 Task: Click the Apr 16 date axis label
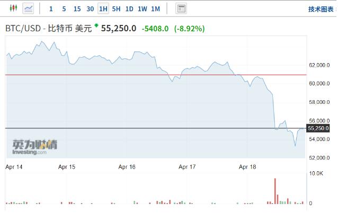(x=127, y=167)
